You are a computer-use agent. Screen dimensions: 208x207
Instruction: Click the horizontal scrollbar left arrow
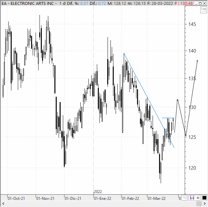[3, 203]
